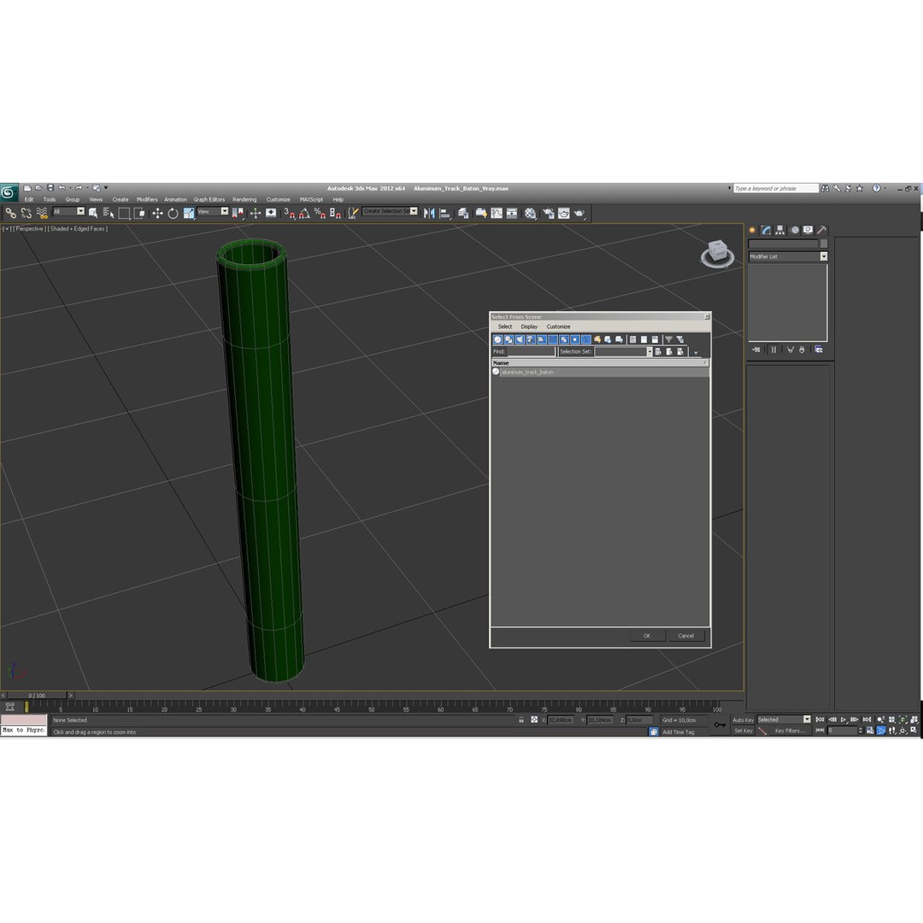Open the Select menu in Select From Scene
Viewport: 923px width, 923px height.
coord(505,326)
